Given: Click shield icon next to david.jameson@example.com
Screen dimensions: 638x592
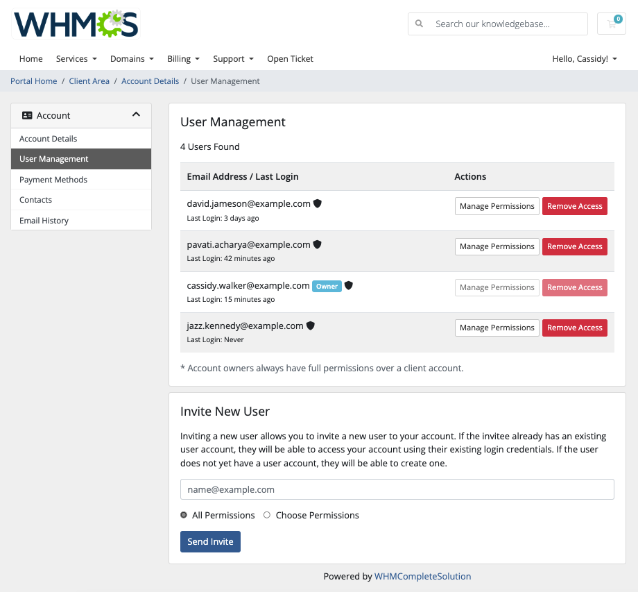Looking at the screenshot, I should (x=318, y=203).
